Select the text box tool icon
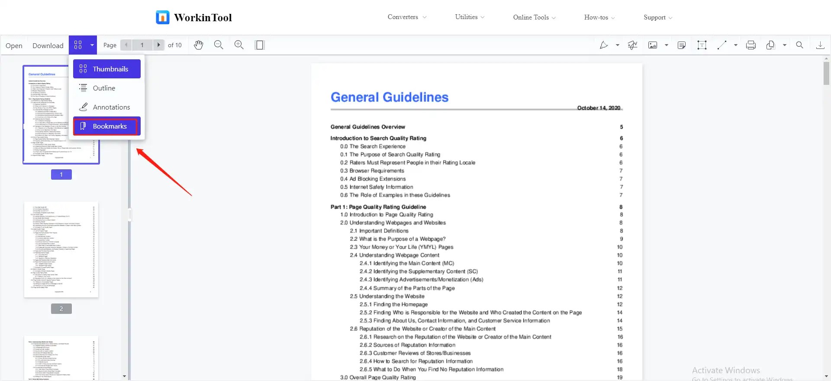This screenshot has width=831, height=381. point(702,45)
